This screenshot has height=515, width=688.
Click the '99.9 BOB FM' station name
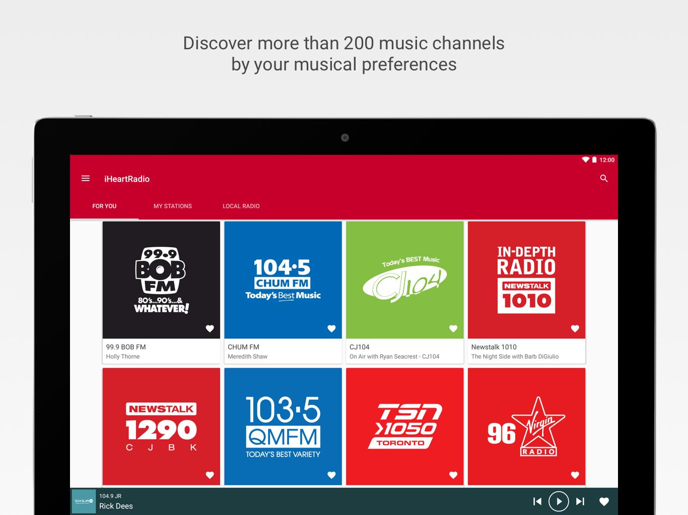(126, 347)
